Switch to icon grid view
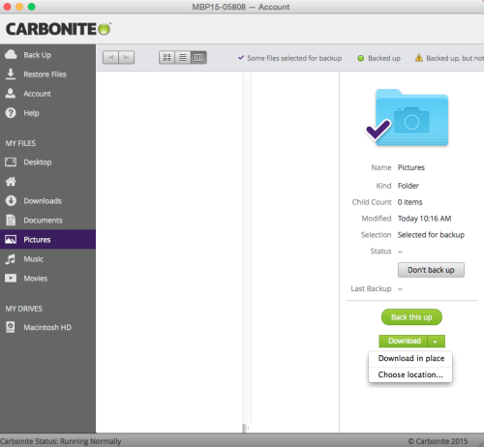Viewport: 484px width, 447px height. coord(166,58)
